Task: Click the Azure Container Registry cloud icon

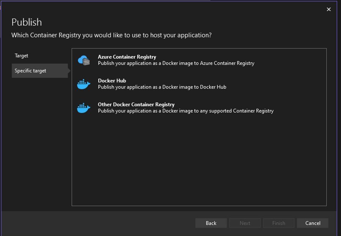Action: [x=84, y=59]
